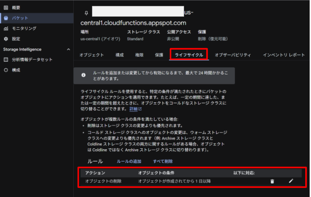Select the ライフサイクル tab
This screenshot has width=311, height=197.
coord(189,55)
